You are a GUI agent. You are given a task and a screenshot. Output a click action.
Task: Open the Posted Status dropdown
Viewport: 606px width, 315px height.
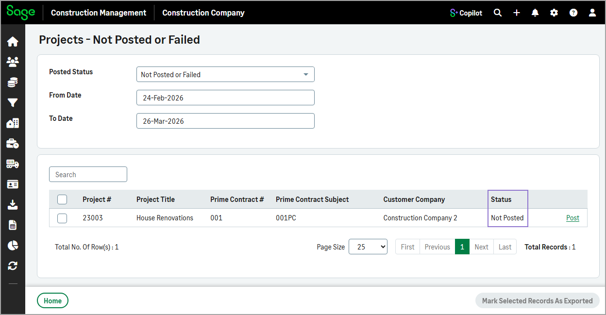[x=225, y=74]
